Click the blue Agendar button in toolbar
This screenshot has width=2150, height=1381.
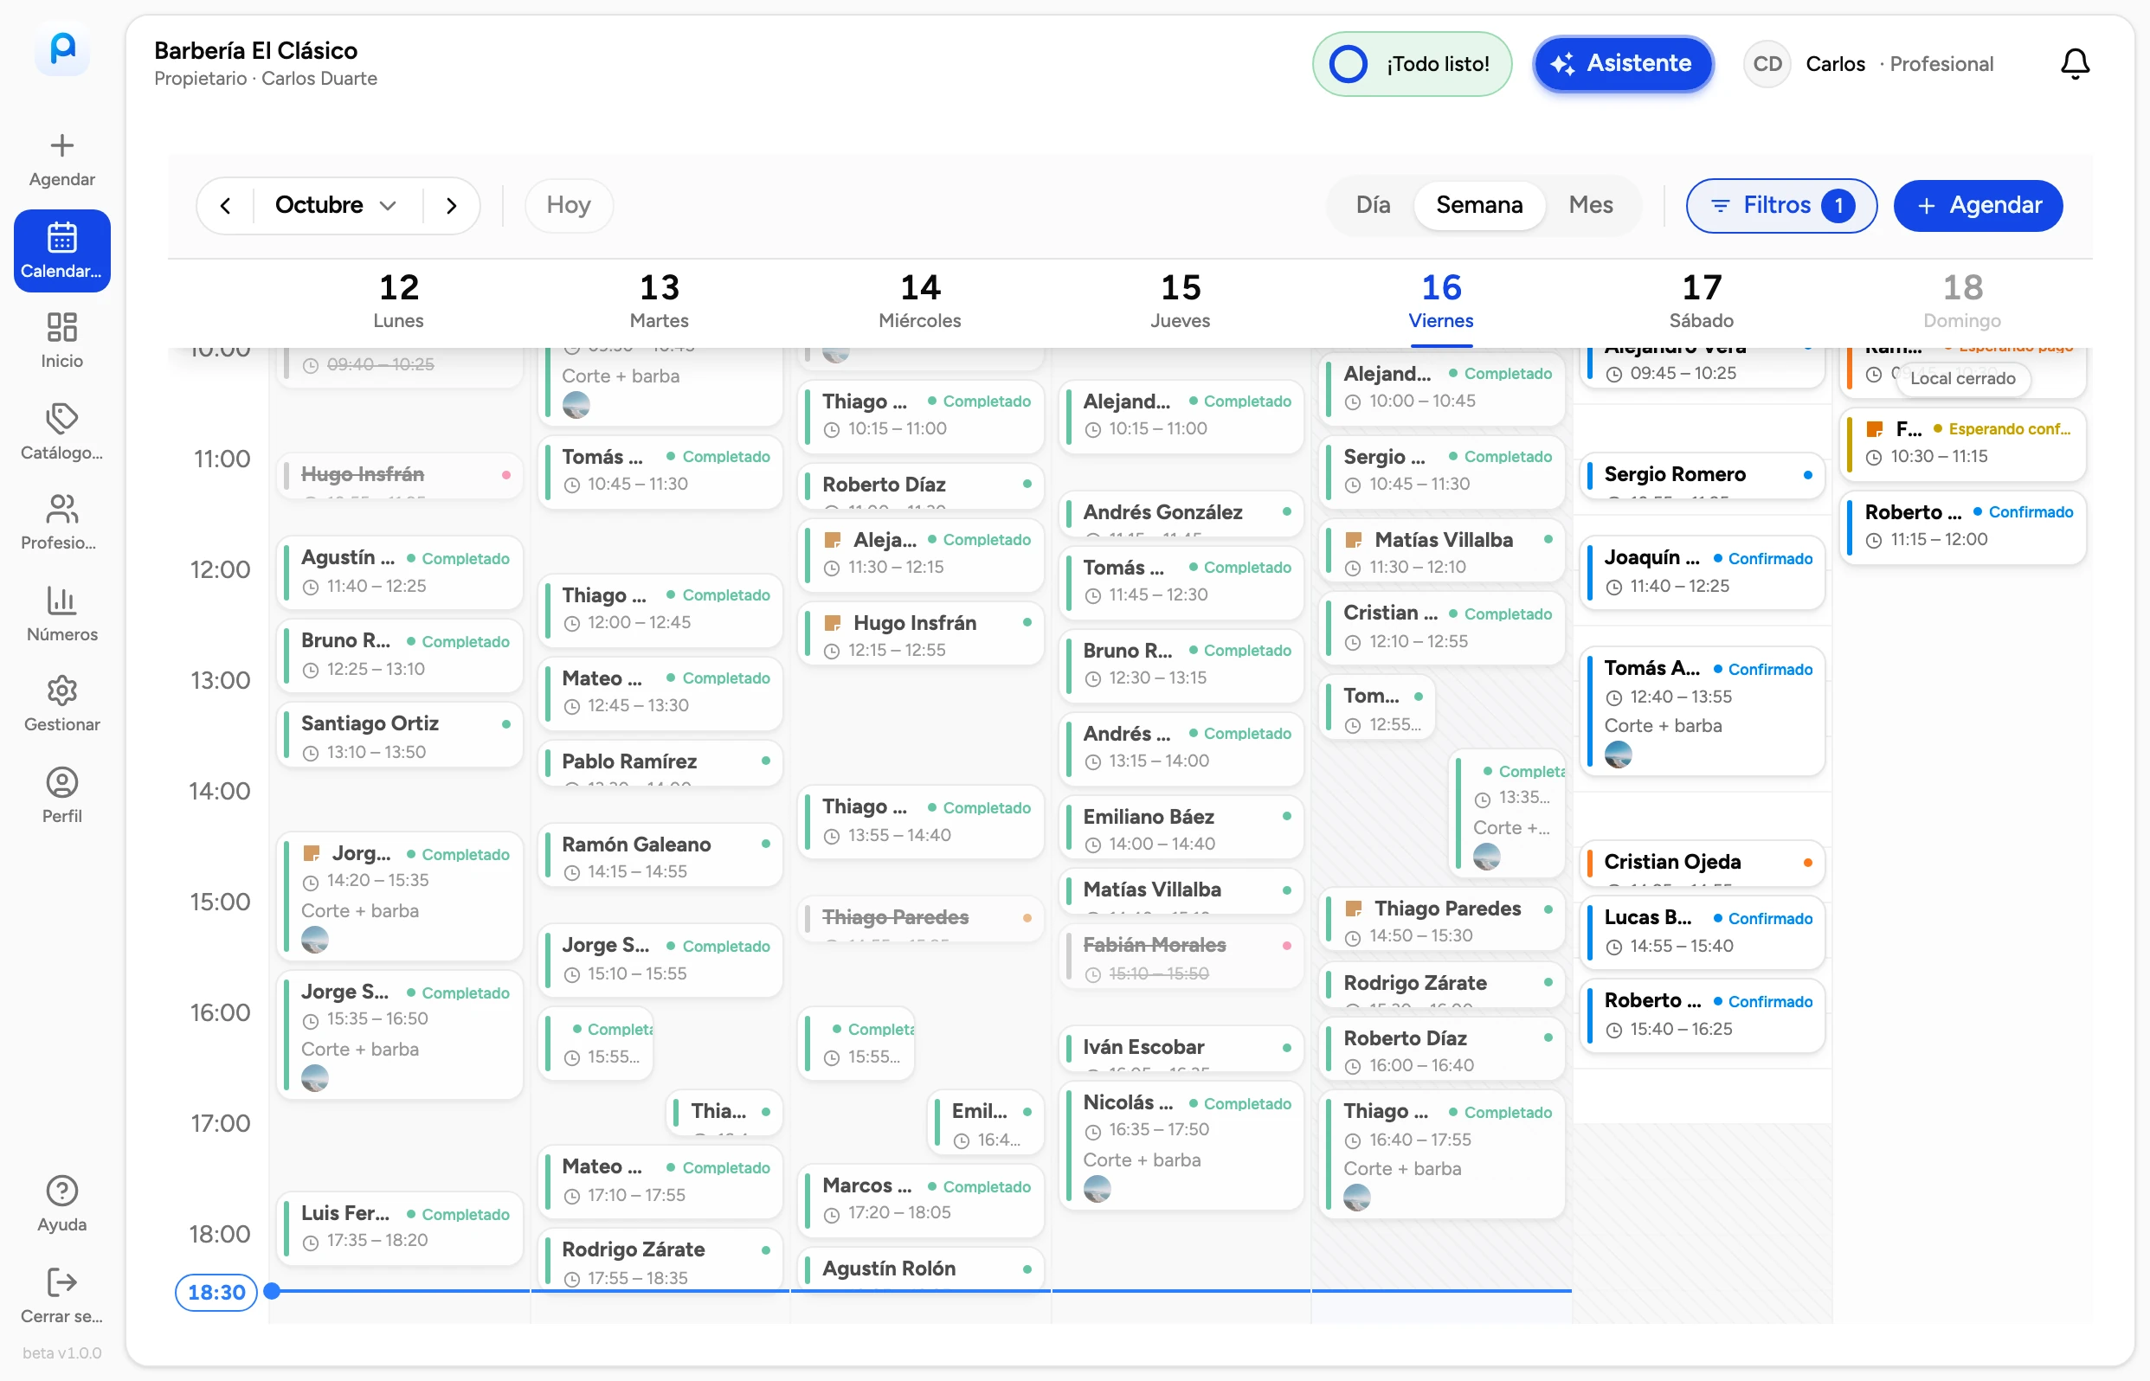tap(1978, 205)
